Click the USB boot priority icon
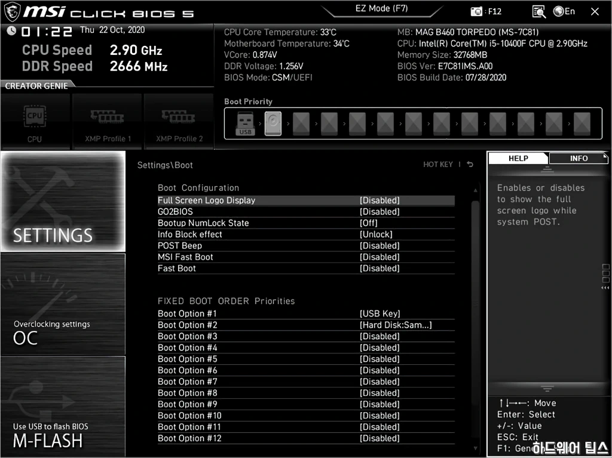The image size is (612, 458). [x=245, y=124]
